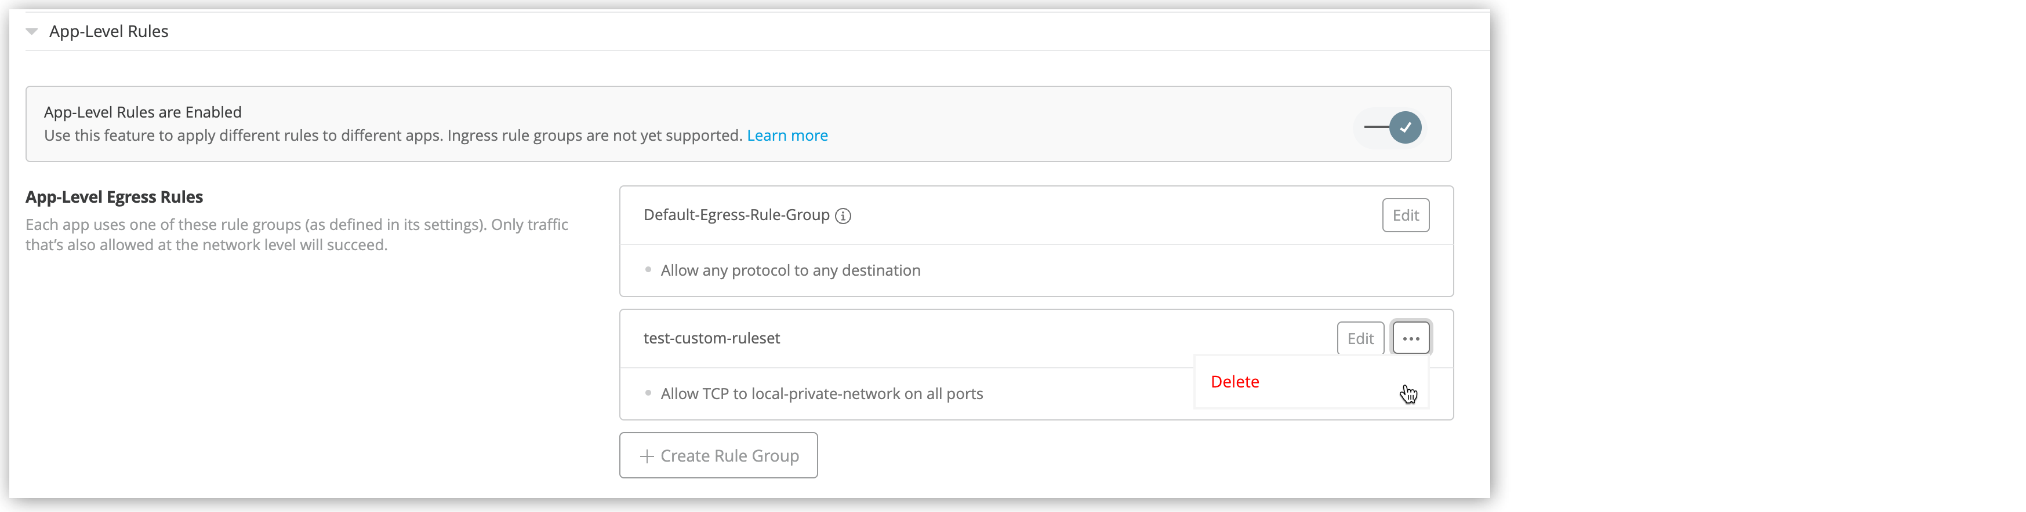Edit the Default-Egress-Rule-Group

1406,214
